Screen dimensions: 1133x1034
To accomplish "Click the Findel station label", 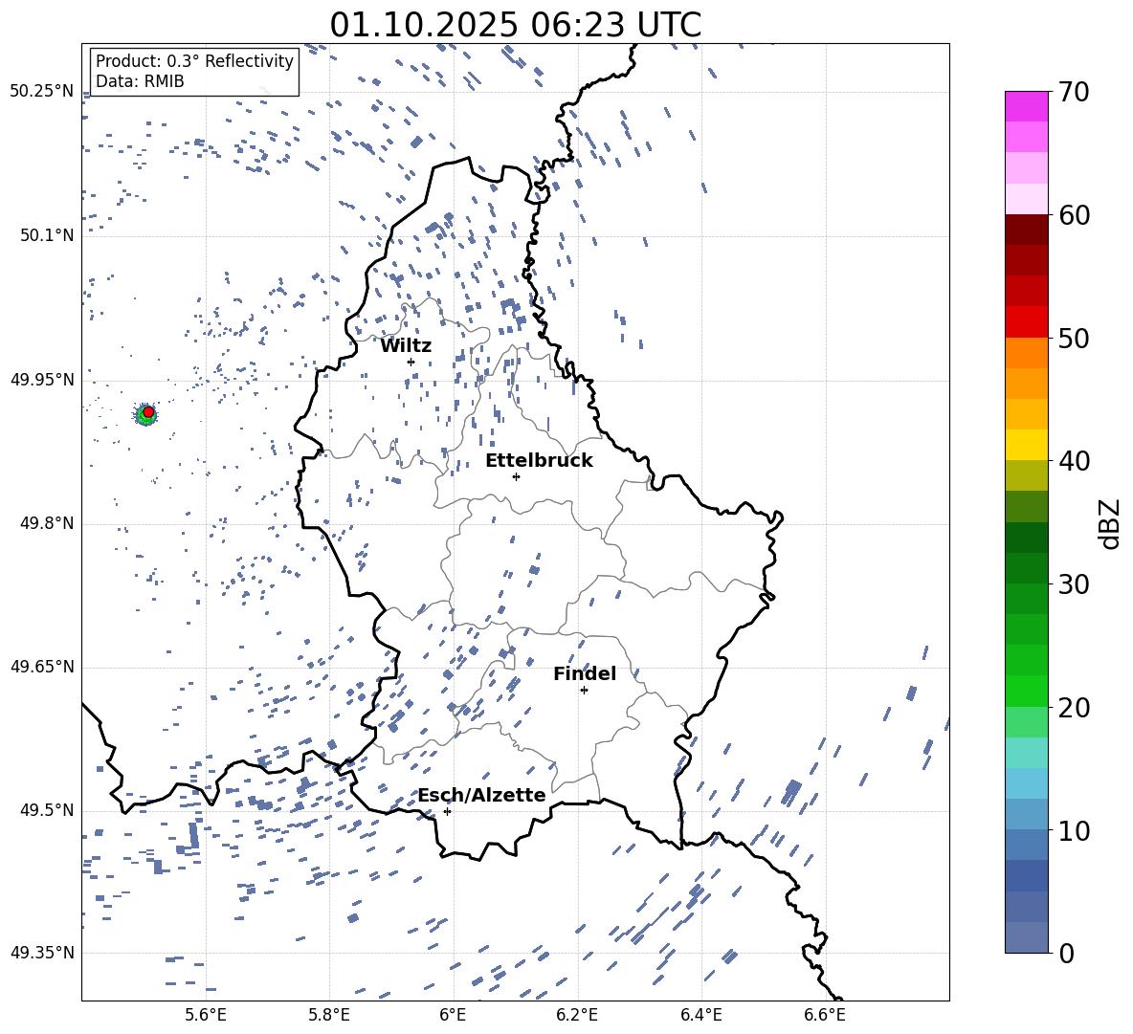I will point(585,673).
